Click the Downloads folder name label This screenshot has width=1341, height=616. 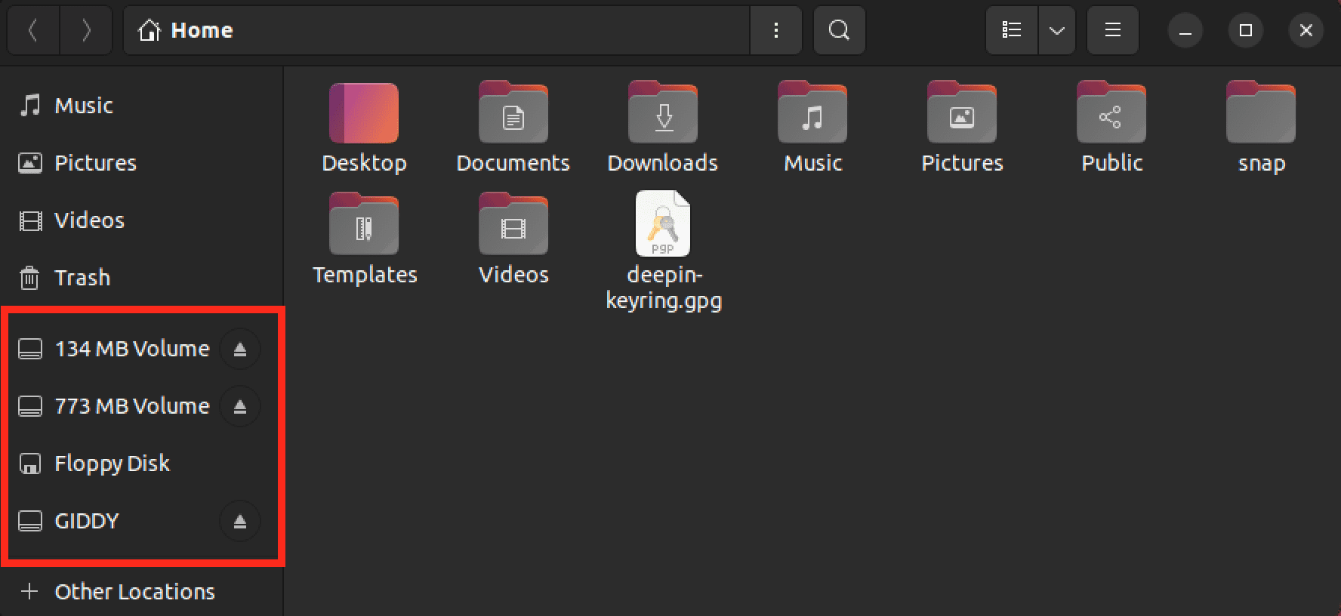point(663,163)
